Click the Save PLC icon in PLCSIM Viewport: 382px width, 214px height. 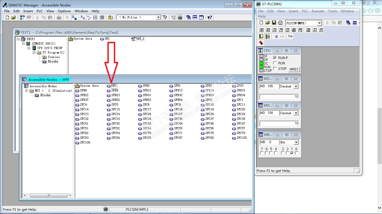pos(274,23)
